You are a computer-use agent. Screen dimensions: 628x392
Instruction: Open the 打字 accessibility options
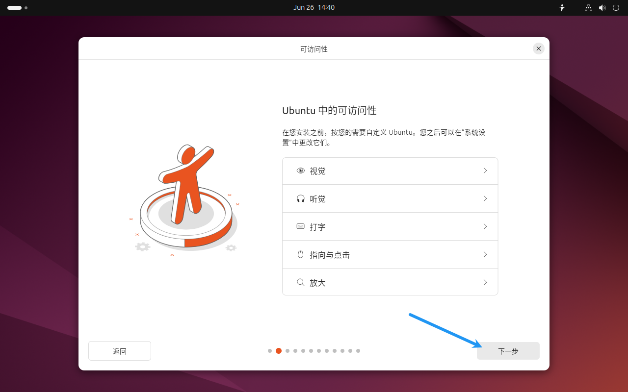[390, 227]
